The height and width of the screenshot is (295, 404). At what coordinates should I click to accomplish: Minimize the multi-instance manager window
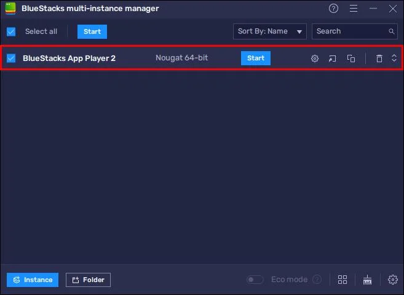tap(373, 9)
